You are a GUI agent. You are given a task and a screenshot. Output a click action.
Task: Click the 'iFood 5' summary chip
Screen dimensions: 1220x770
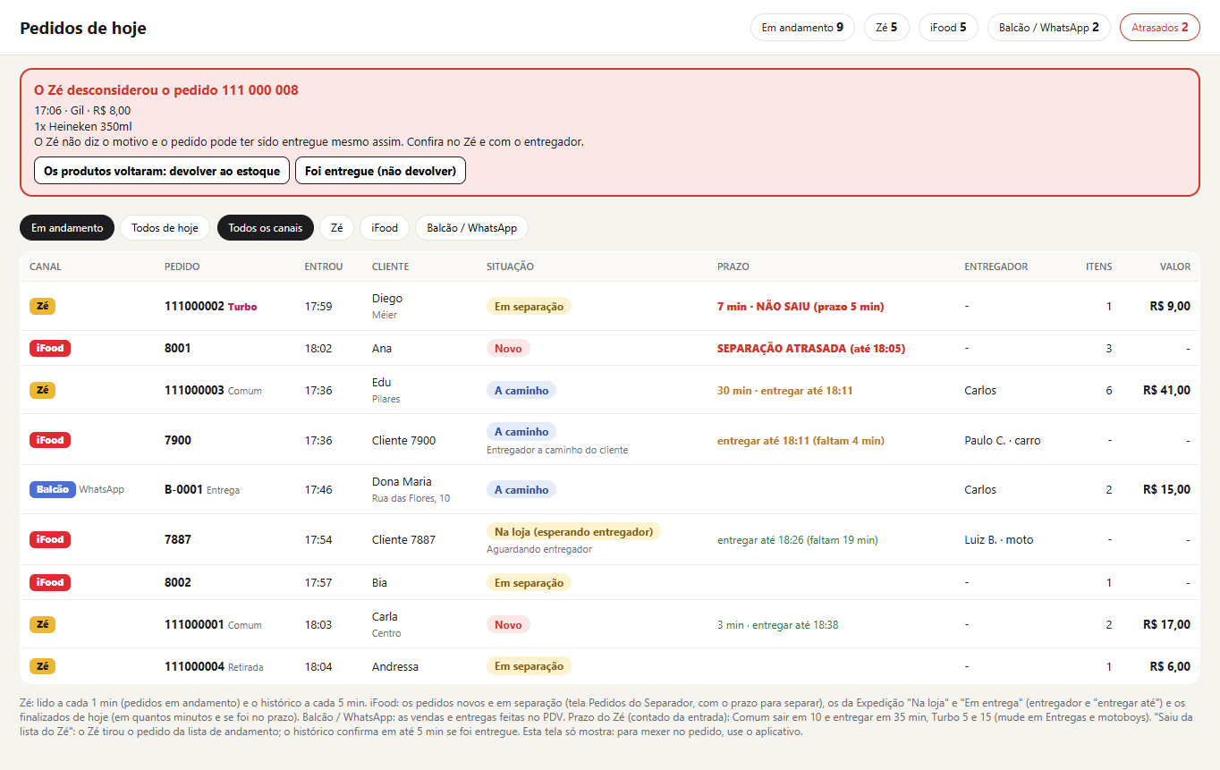tap(948, 28)
